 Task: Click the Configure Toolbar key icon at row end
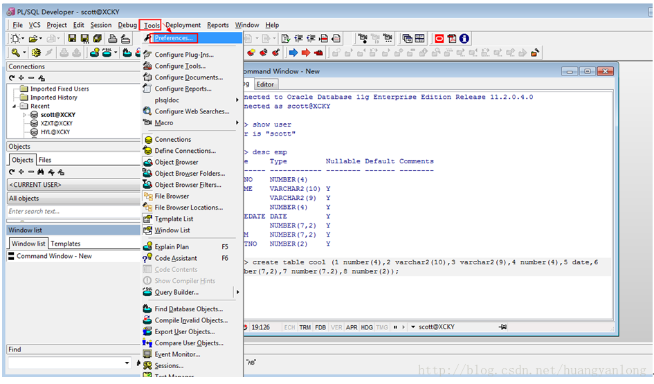click(535, 53)
